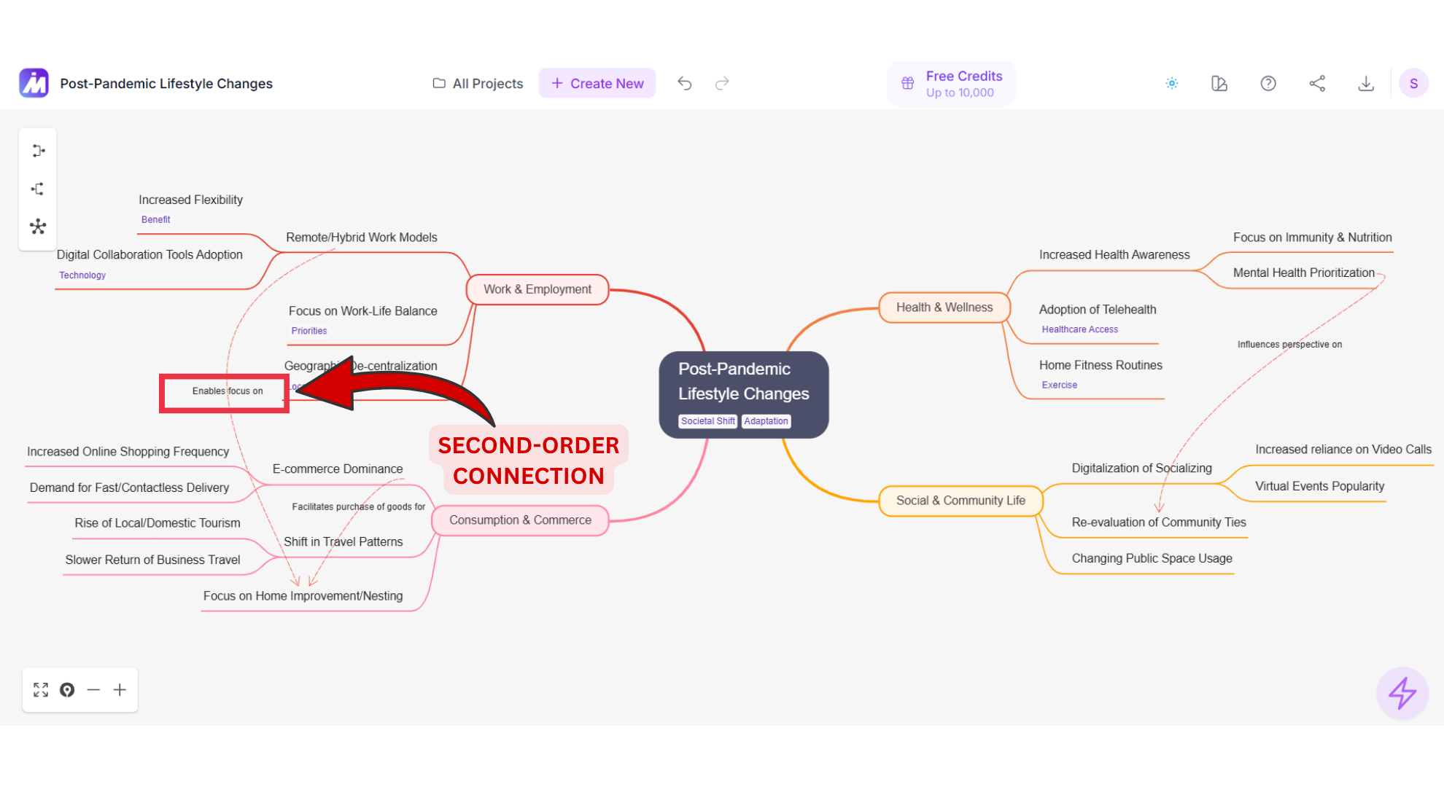Open the profile avatar menu

(x=1413, y=83)
